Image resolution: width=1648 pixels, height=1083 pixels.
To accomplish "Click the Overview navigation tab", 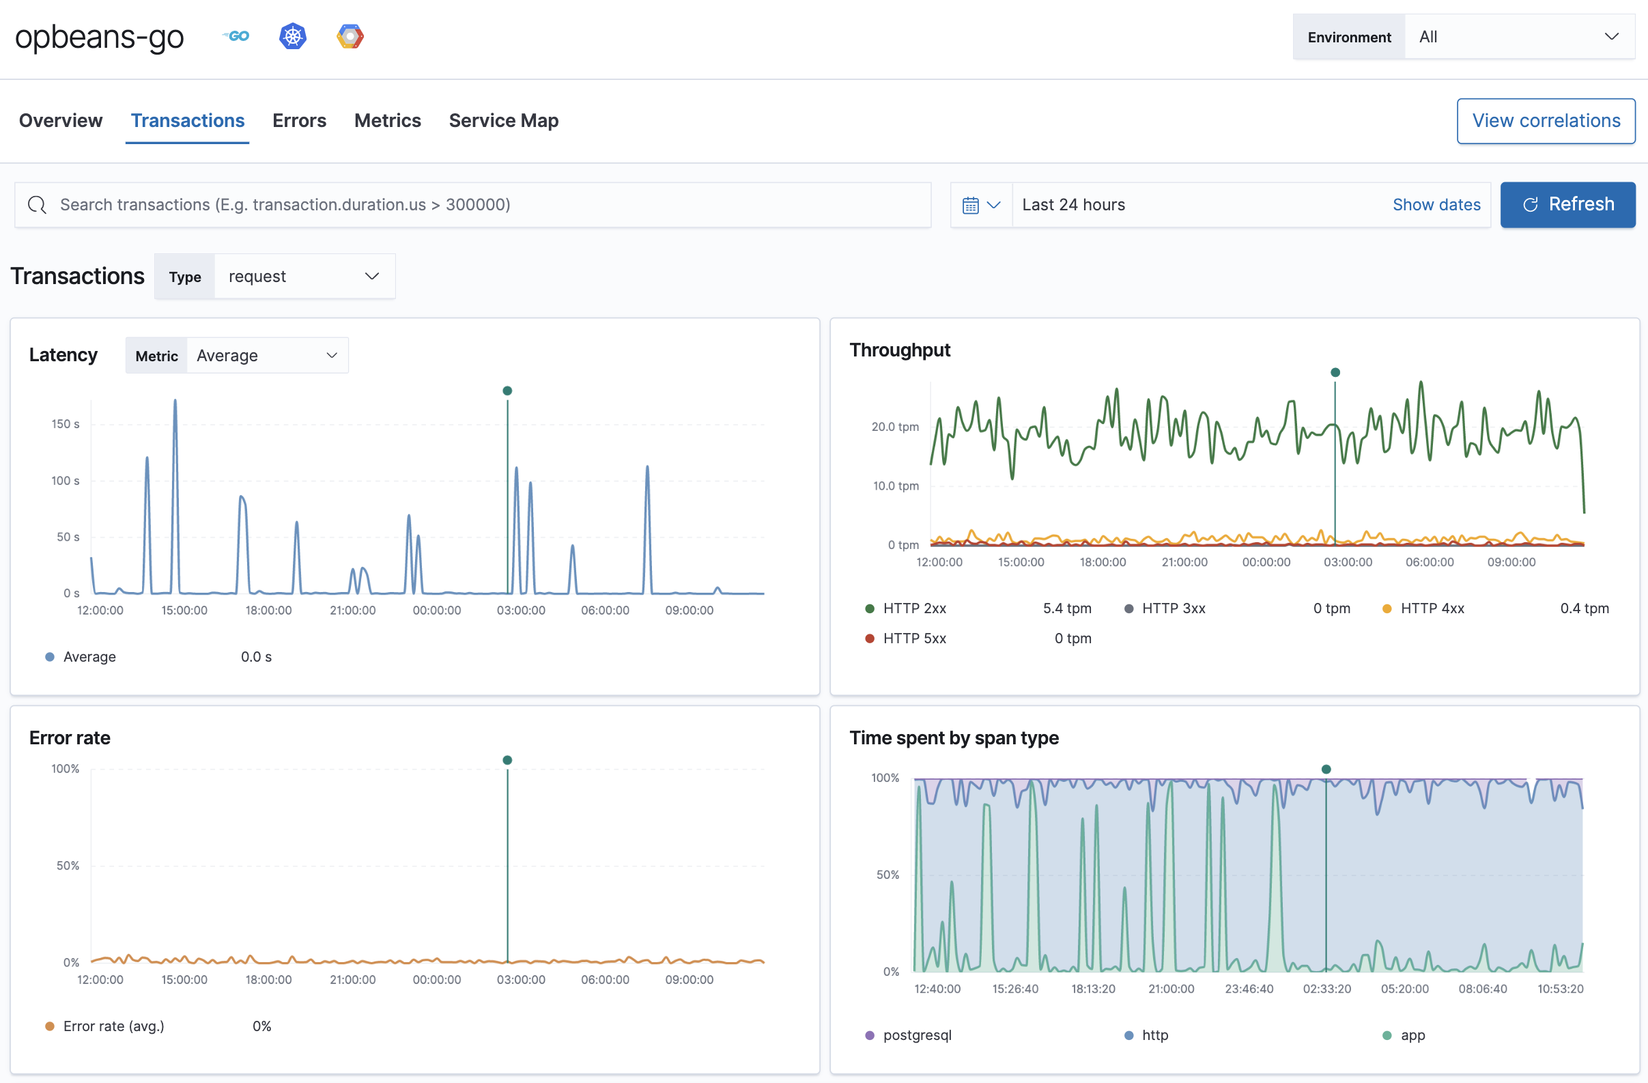I will tap(61, 121).
